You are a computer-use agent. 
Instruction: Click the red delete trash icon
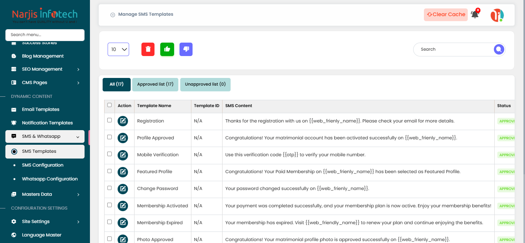[148, 49]
